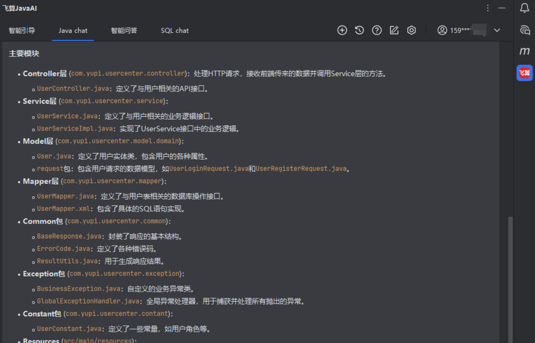Open the Maven 'm' icon in sidebar

(524, 51)
